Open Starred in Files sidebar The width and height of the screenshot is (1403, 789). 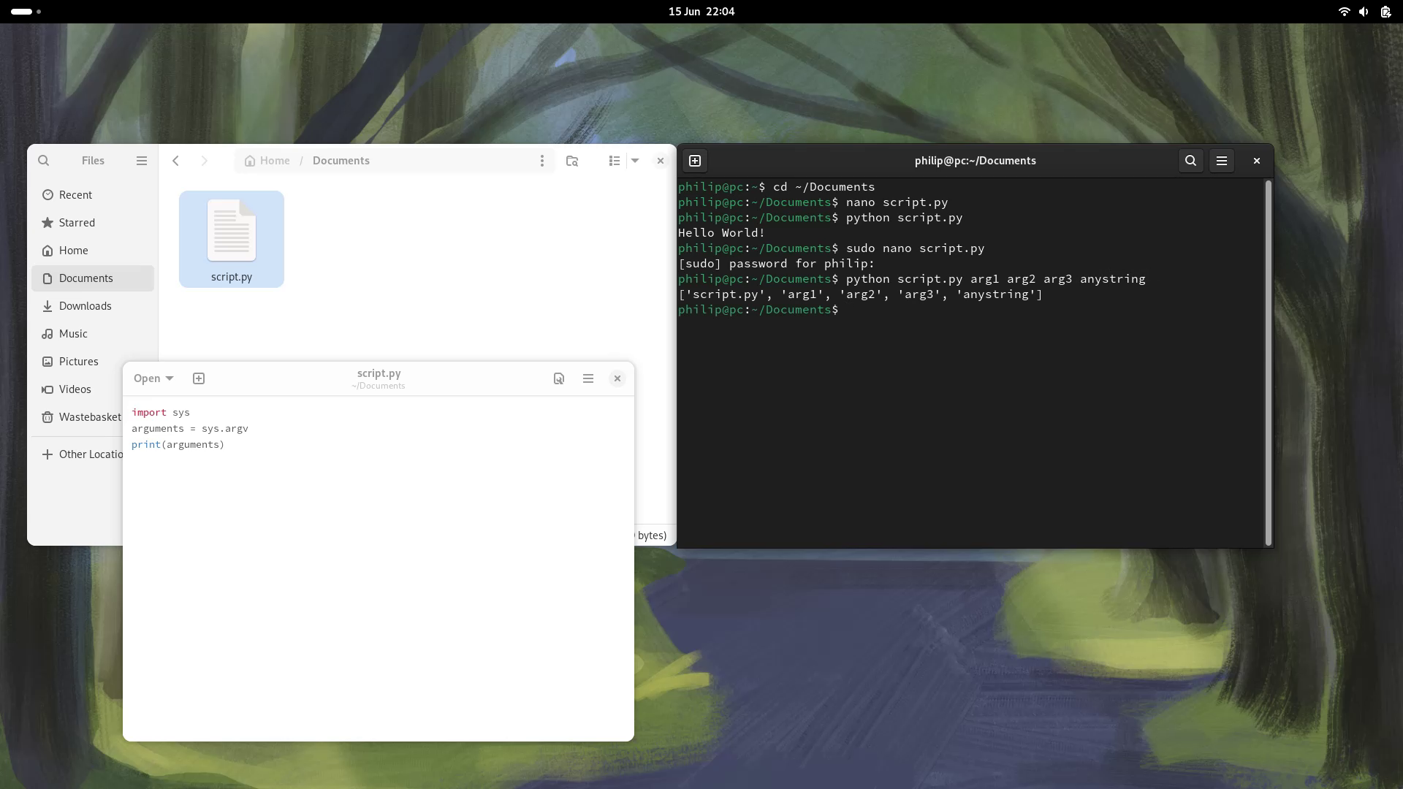pos(93,223)
